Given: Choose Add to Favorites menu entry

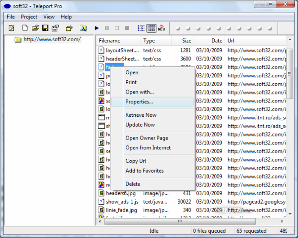Looking at the screenshot, I should coord(152,170).
